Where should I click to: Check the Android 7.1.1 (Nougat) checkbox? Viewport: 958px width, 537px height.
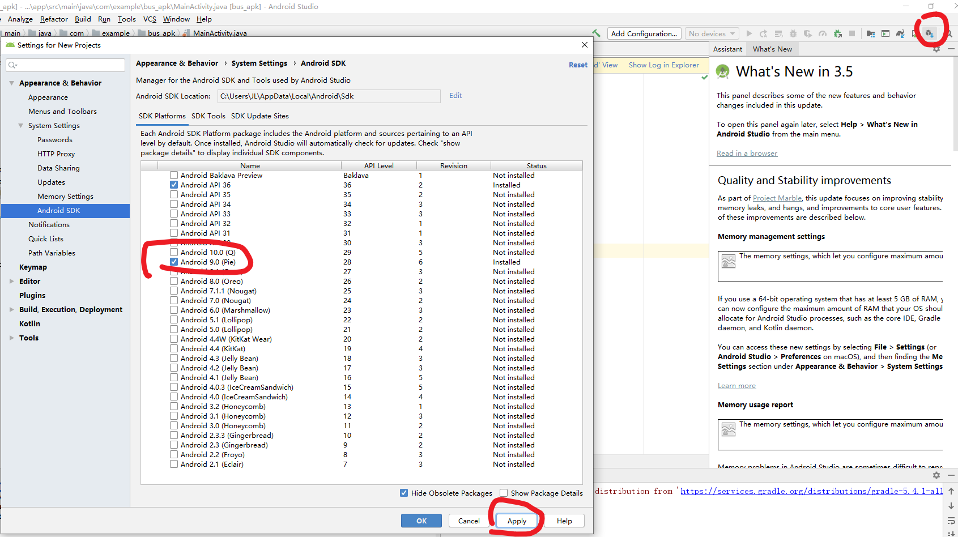pos(174,291)
